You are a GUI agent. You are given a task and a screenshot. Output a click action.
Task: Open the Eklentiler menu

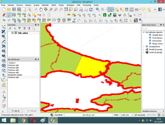point(45,5)
